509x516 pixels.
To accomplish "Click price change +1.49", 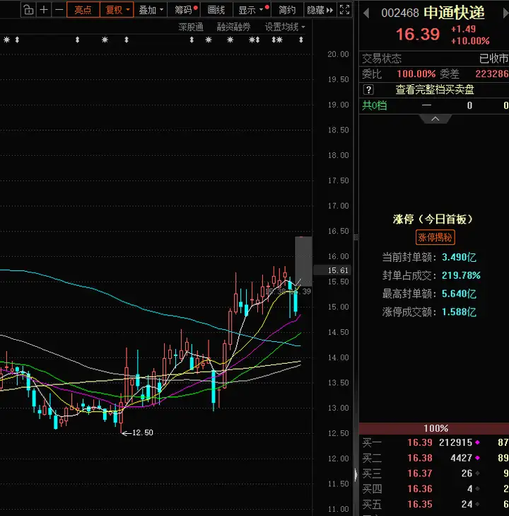I will [463, 29].
